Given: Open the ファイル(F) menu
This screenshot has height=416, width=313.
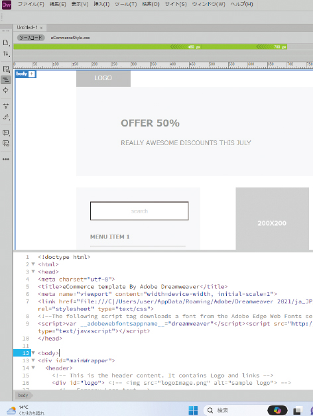Looking at the screenshot, I should 31,4.
